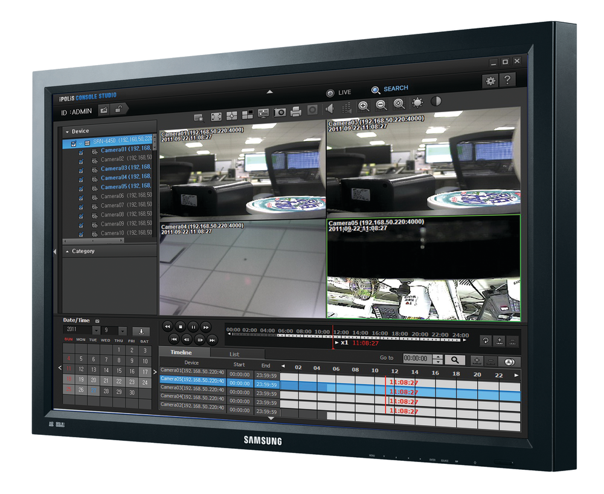The image size is (604, 494).
Task: Switch to the List tab
Action: pos(234,354)
